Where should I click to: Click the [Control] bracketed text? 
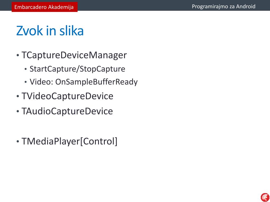point(99,142)
